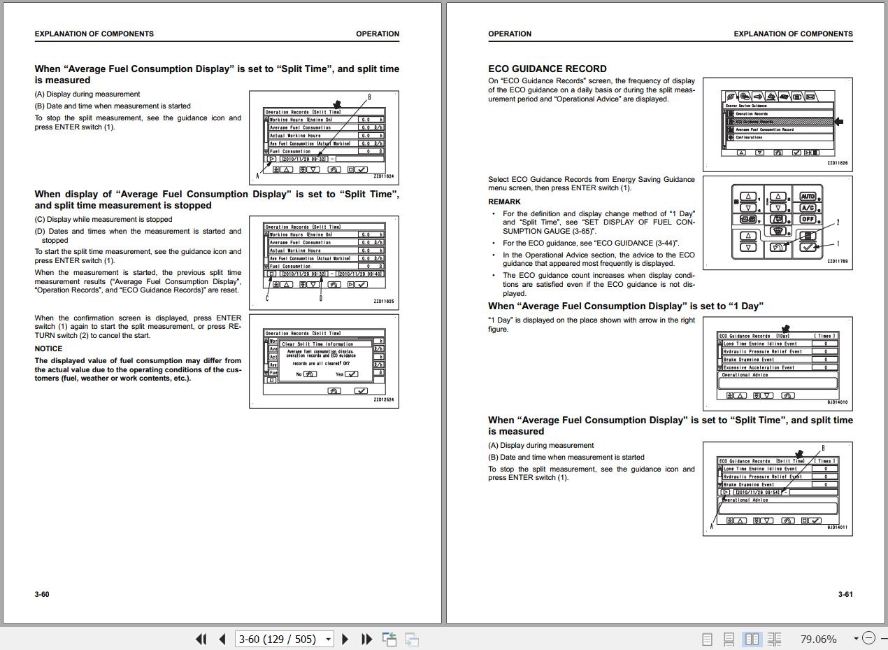Click the zoom out minus button
Viewport: 888px width, 650px height.
click(x=868, y=638)
